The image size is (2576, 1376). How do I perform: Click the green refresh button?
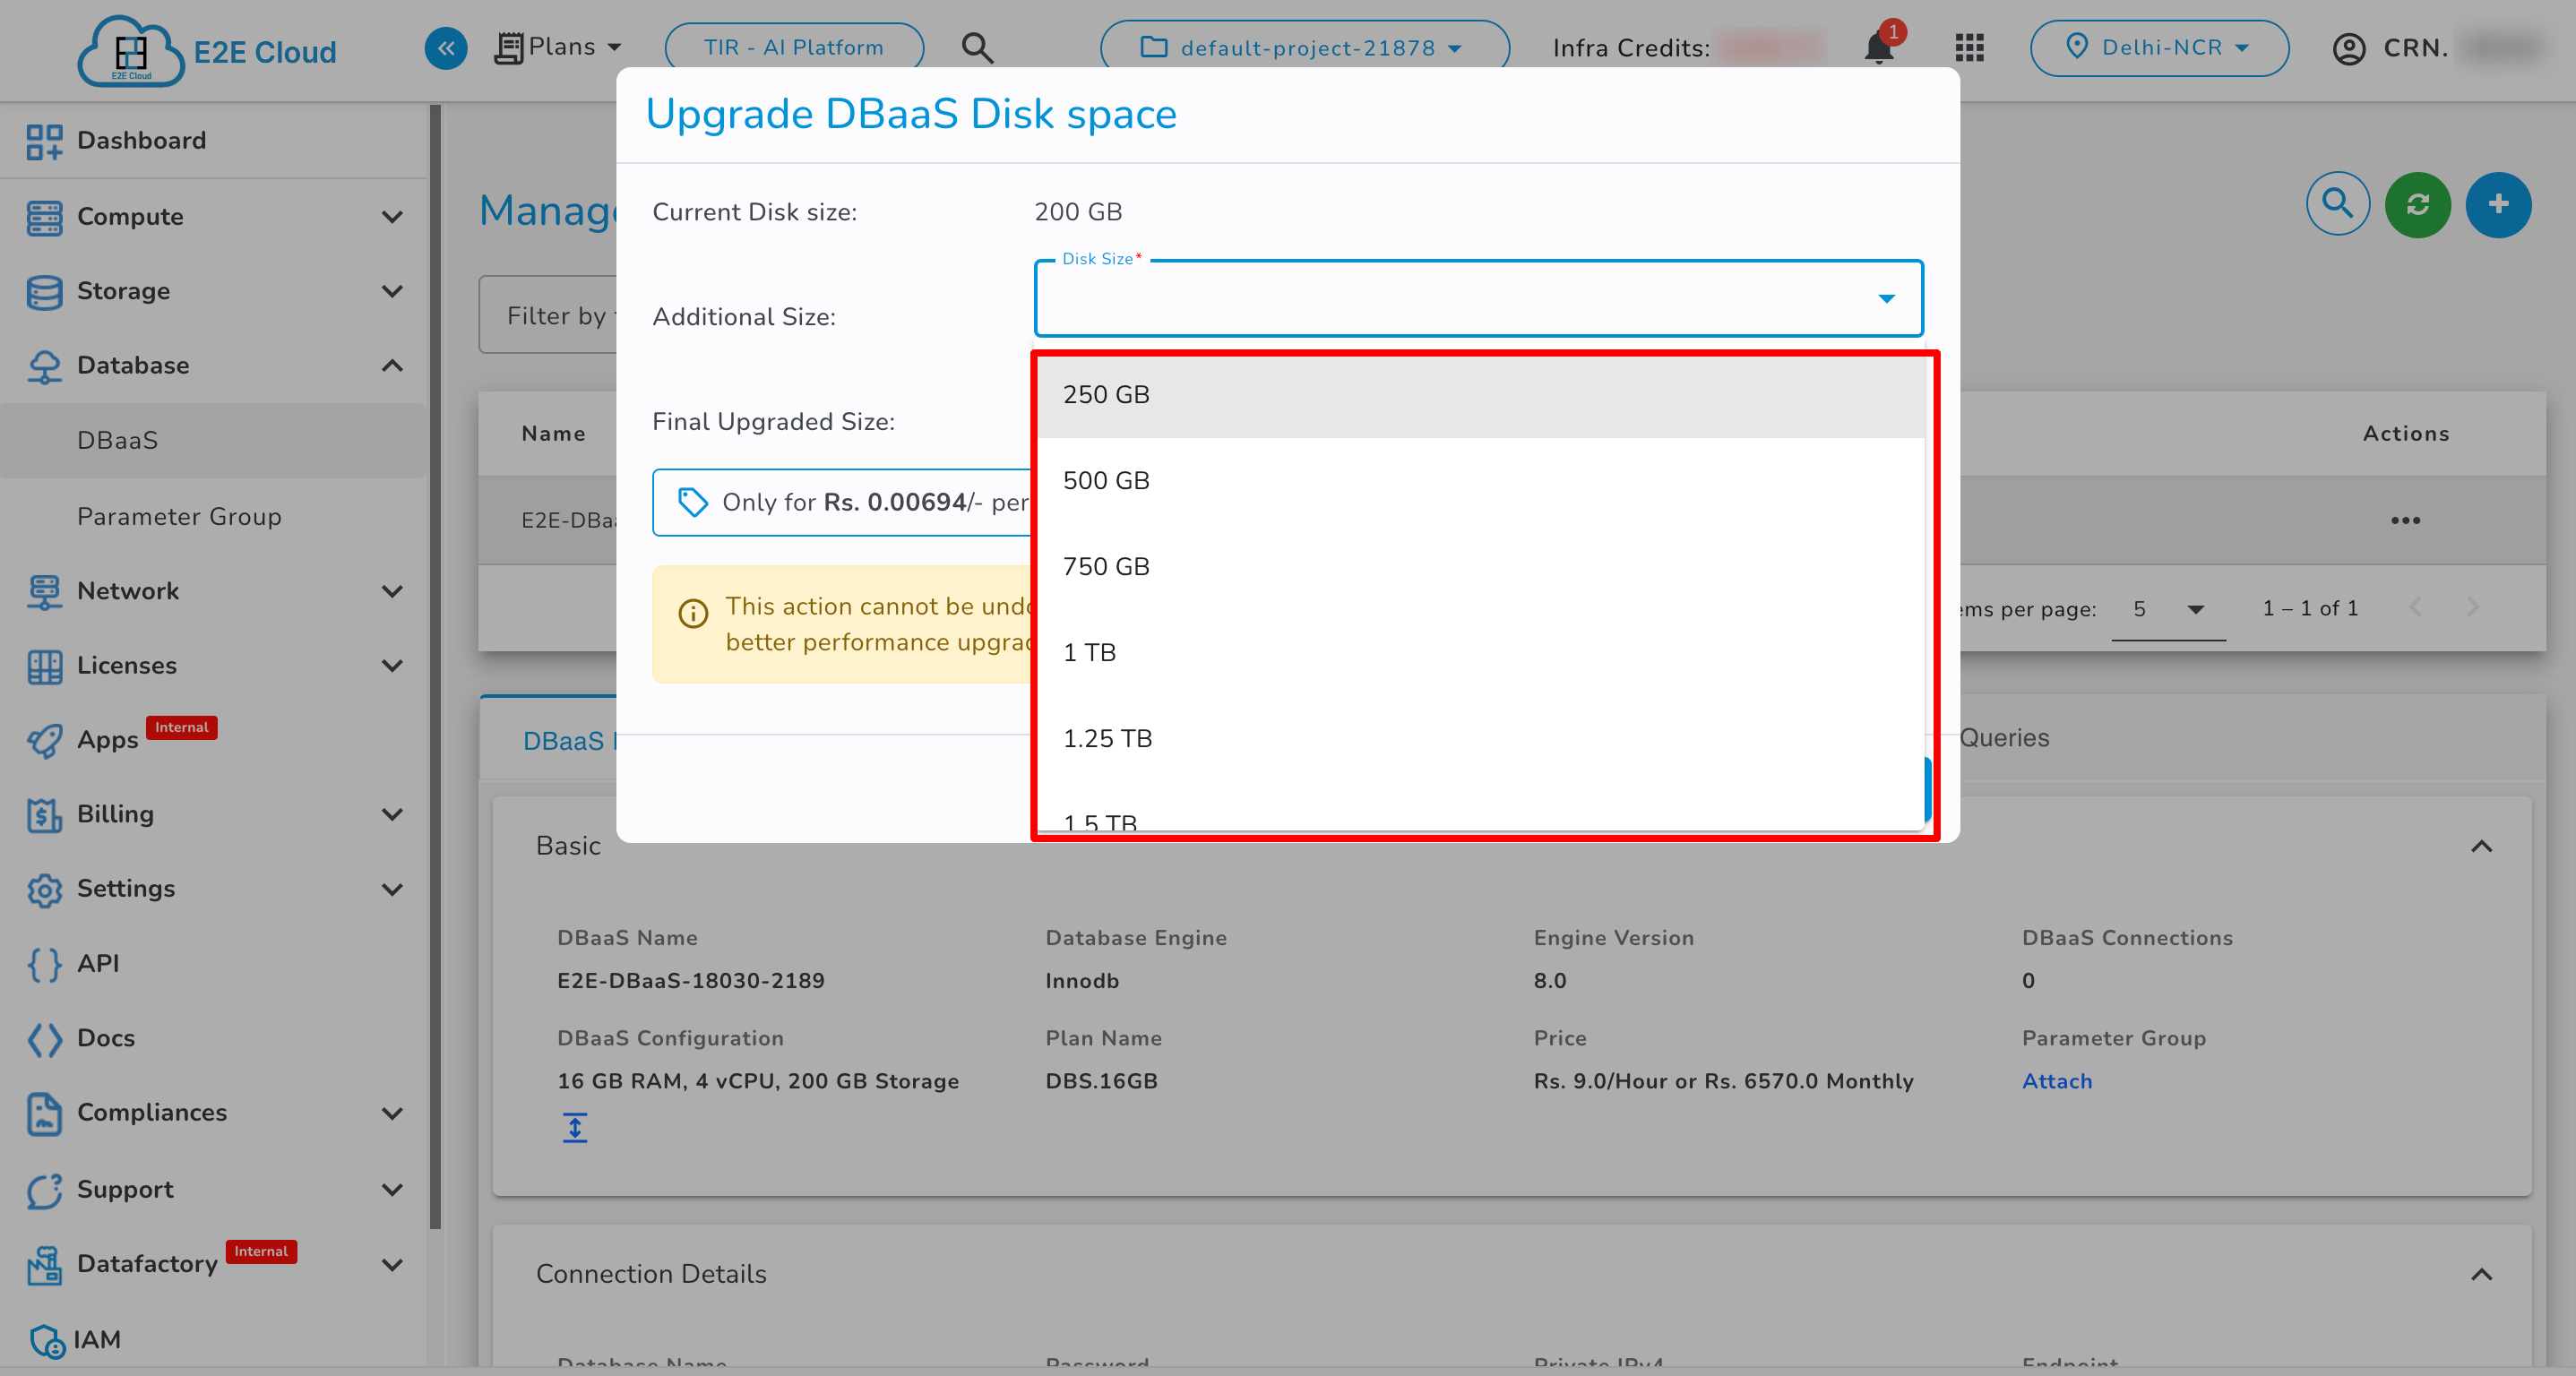point(2417,204)
